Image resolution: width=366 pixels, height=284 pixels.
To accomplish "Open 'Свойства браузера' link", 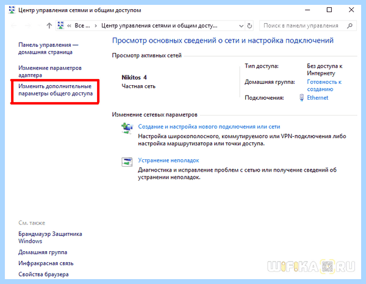I will tap(43, 274).
